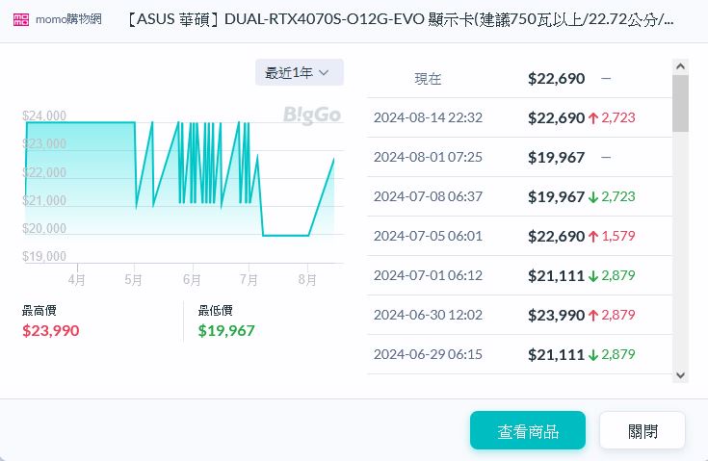The height and width of the screenshot is (461, 708).
Task: Click the highest price value $23,990
Action: (x=50, y=331)
